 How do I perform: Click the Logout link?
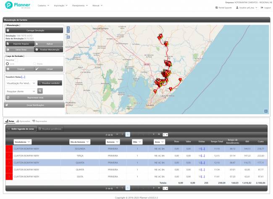point(265,8)
